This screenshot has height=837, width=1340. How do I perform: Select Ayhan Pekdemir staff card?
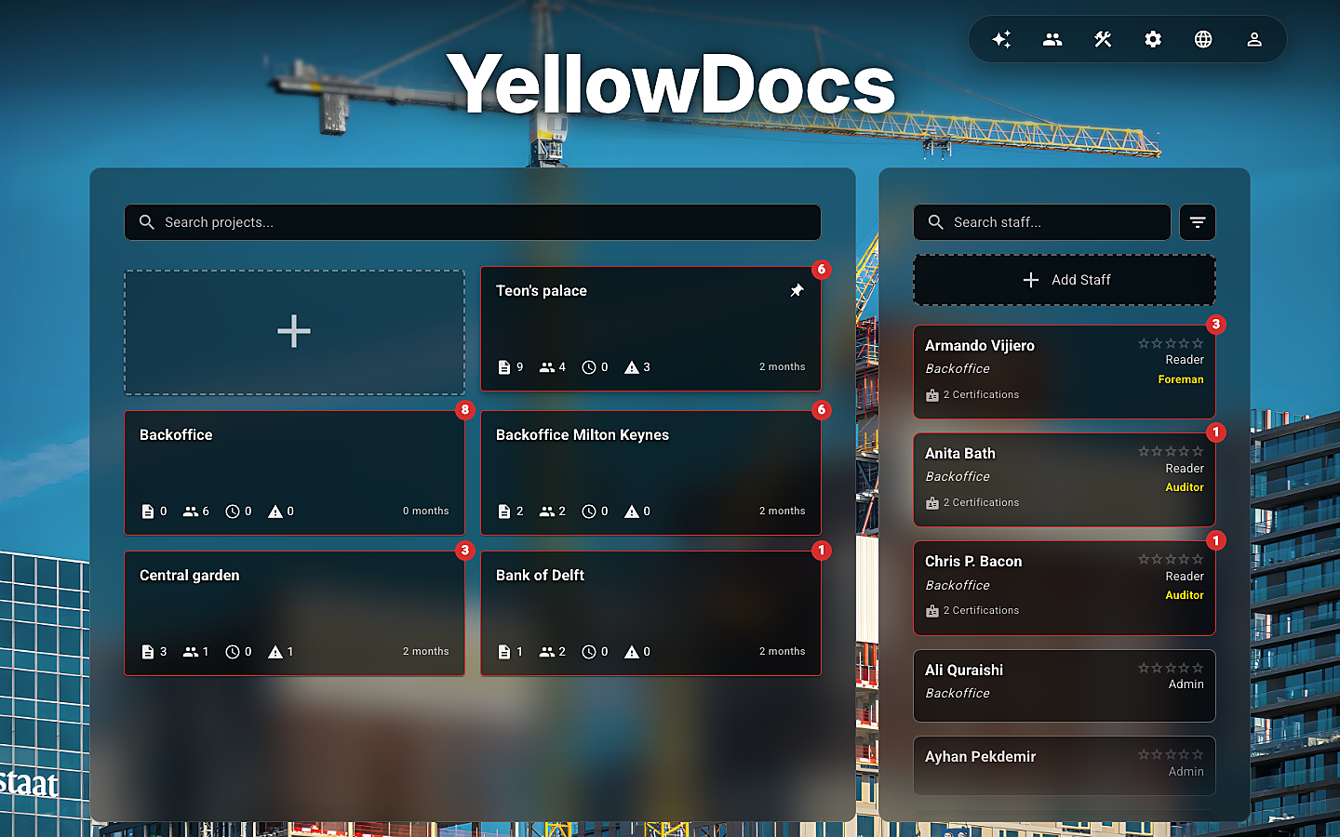[x=1065, y=766]
